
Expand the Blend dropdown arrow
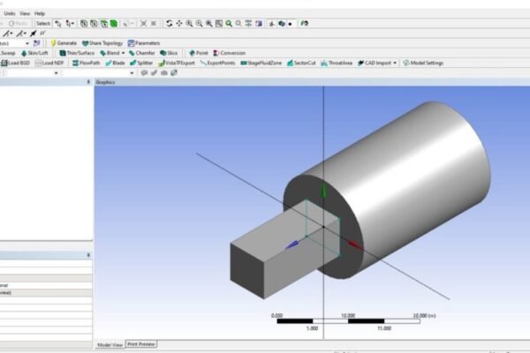123,53
